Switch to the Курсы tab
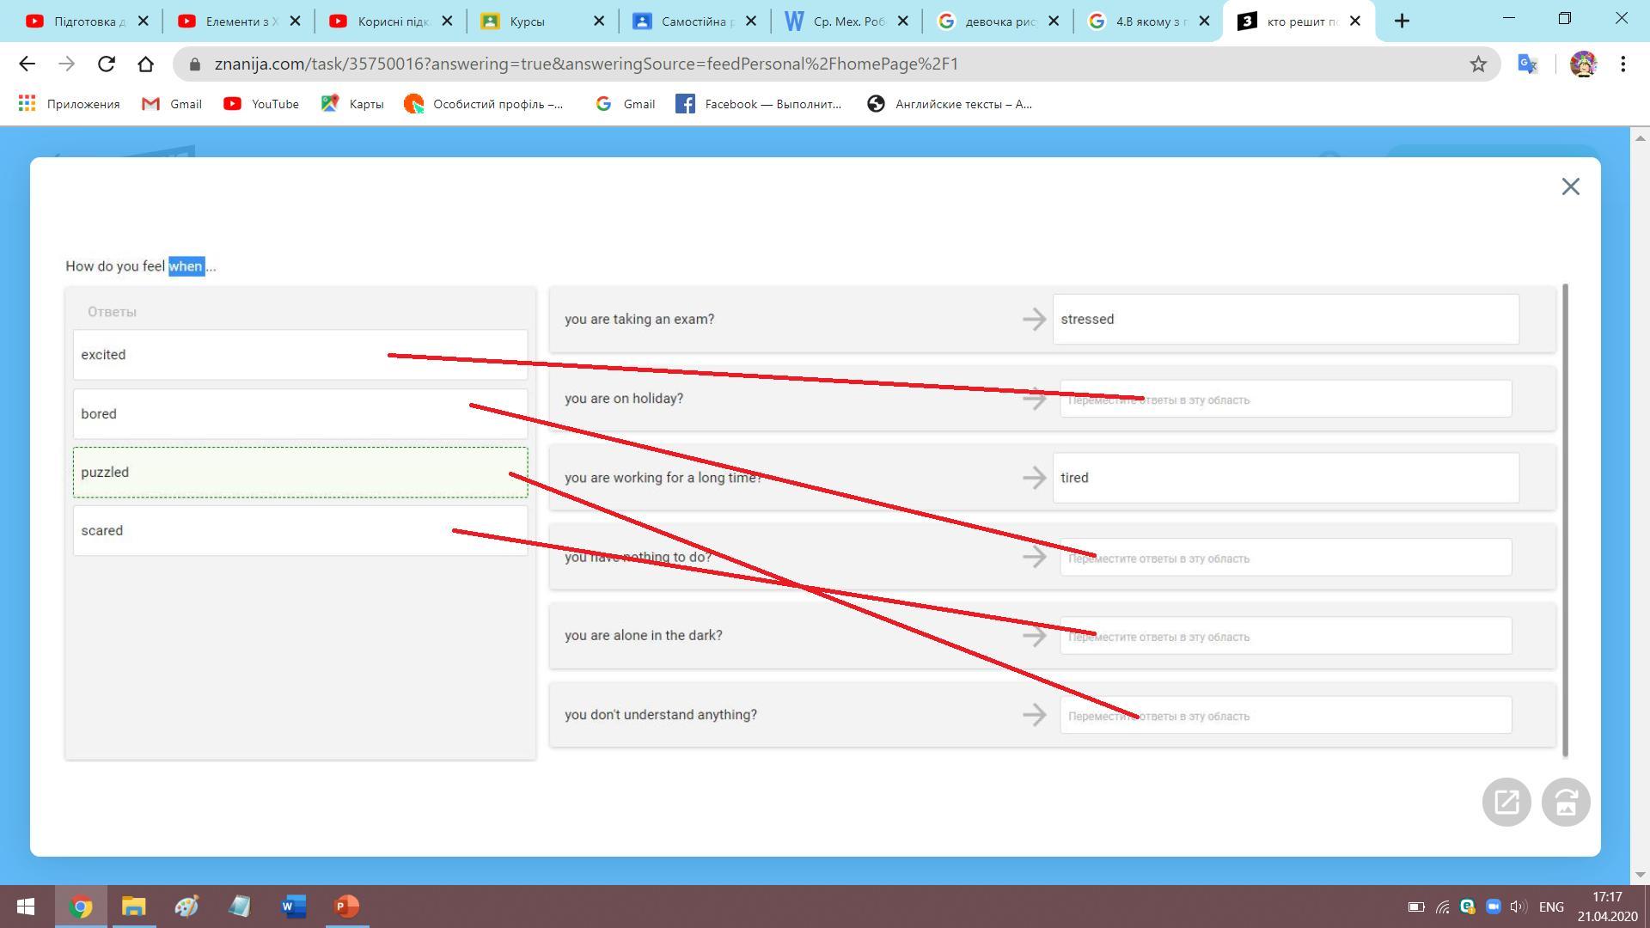 click(526, 21)
